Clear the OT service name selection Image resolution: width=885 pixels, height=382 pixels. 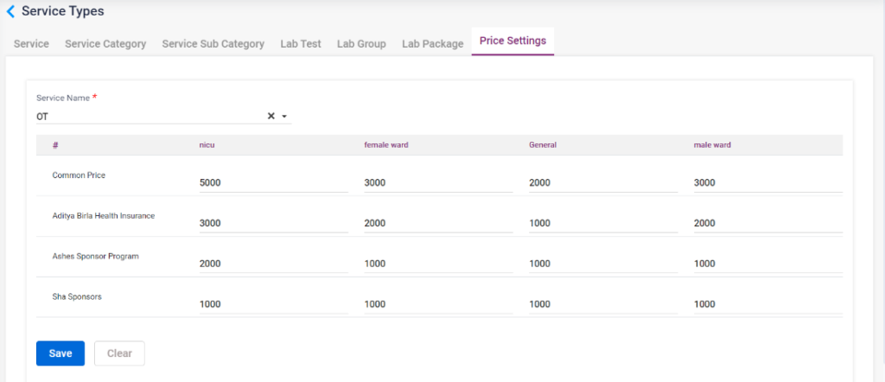point(270,116)
